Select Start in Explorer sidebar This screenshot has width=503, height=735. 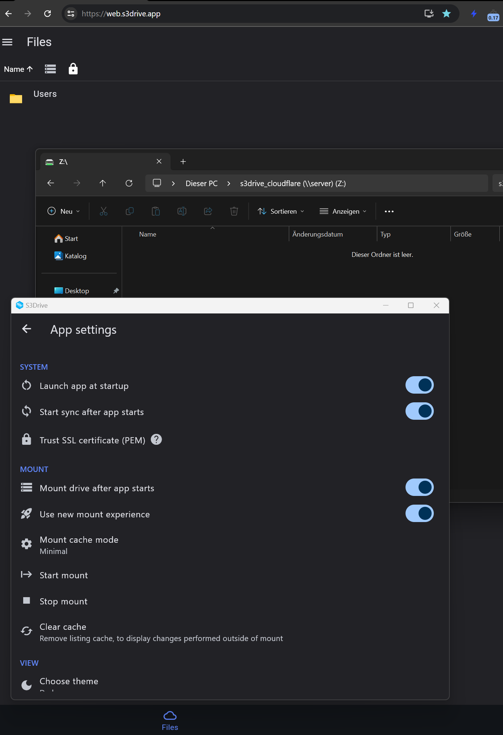click(66, 239)
